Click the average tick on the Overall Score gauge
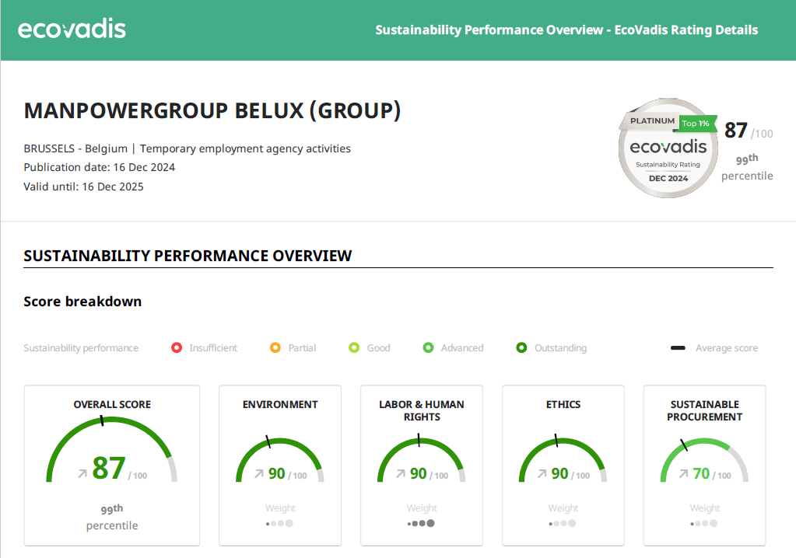The height and width of the screenshot is (558, 796). click(102, 420)
